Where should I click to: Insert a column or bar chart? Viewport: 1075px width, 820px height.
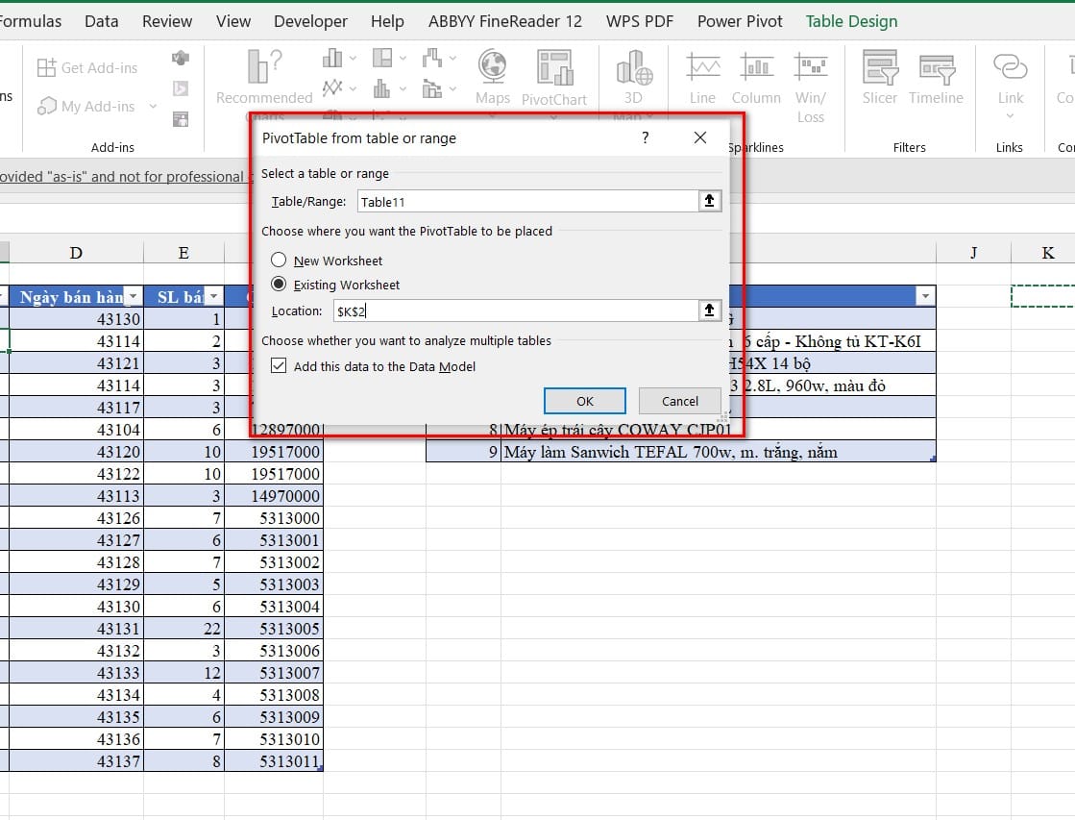(331, 59)
